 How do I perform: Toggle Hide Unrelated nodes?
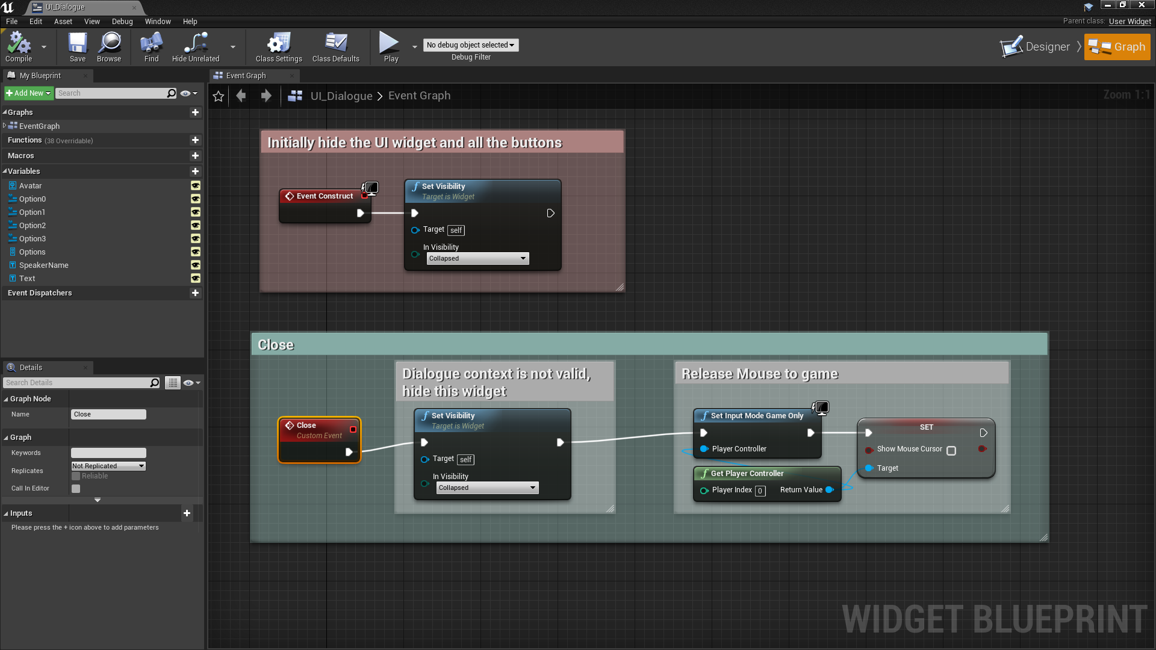(196, 47)
